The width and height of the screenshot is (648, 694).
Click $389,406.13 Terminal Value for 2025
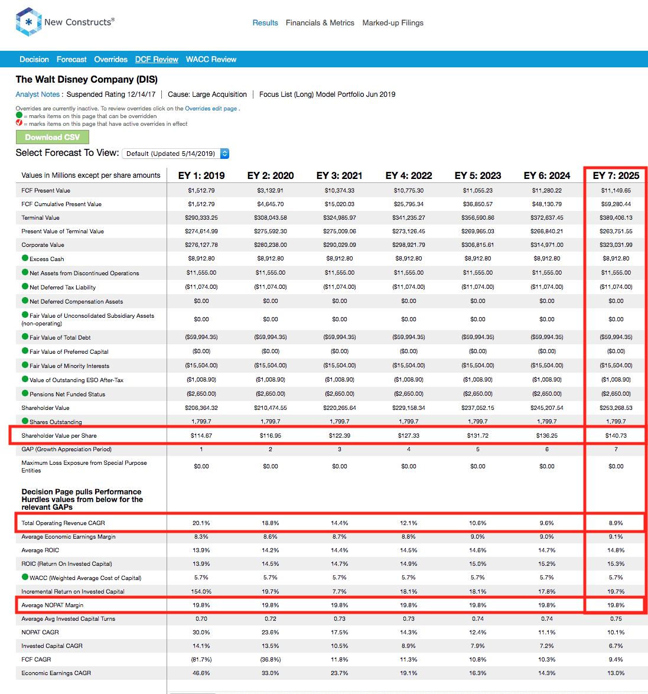(616, 218)
